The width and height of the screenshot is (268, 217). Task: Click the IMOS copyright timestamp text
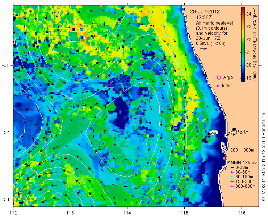point(263,157)
